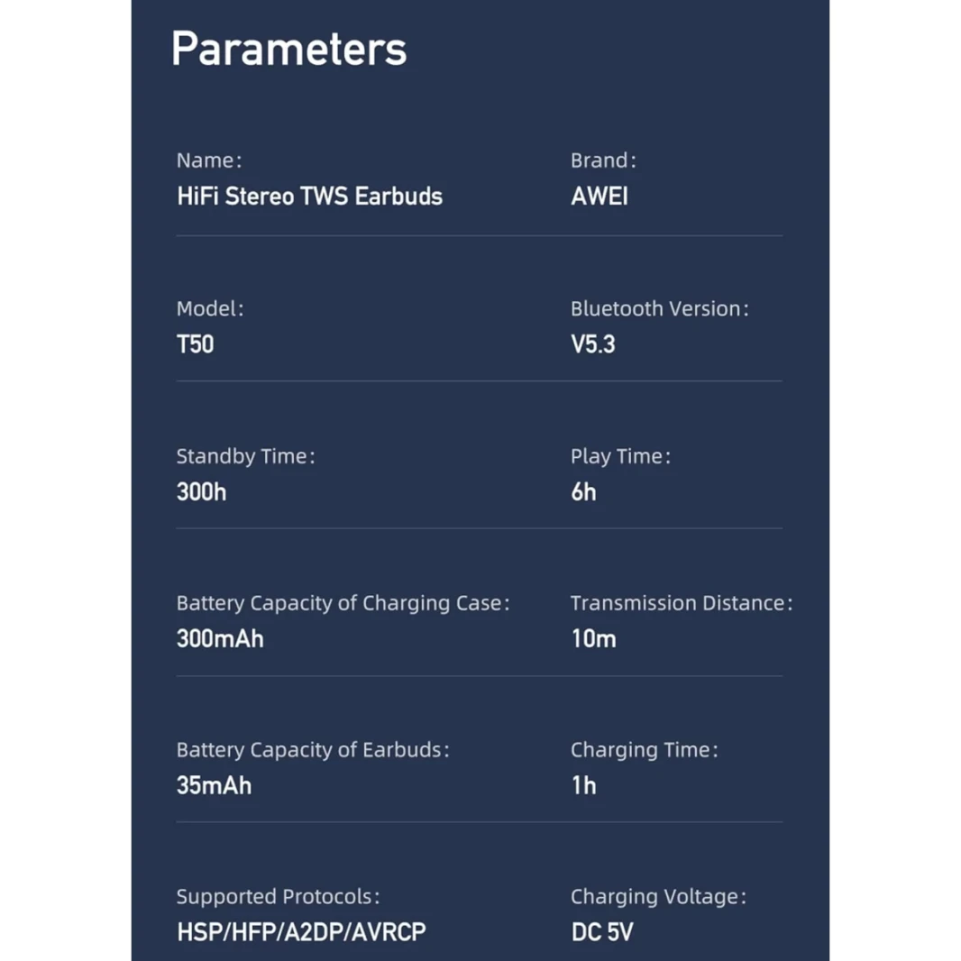Click the 10m distance value
This screenshot has height=961, width=961.
point(593,639)
